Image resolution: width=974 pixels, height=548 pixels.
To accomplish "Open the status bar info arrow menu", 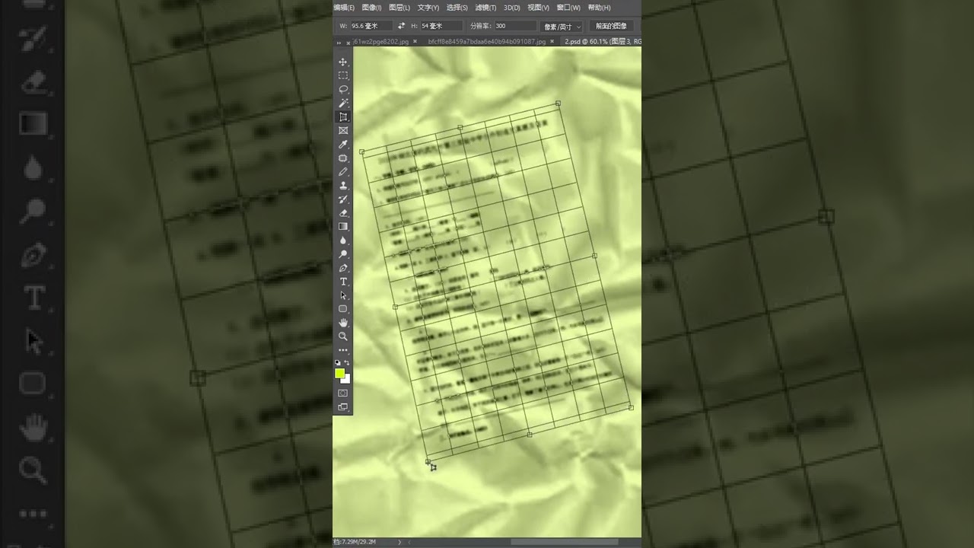I will (x=400, y=542).
